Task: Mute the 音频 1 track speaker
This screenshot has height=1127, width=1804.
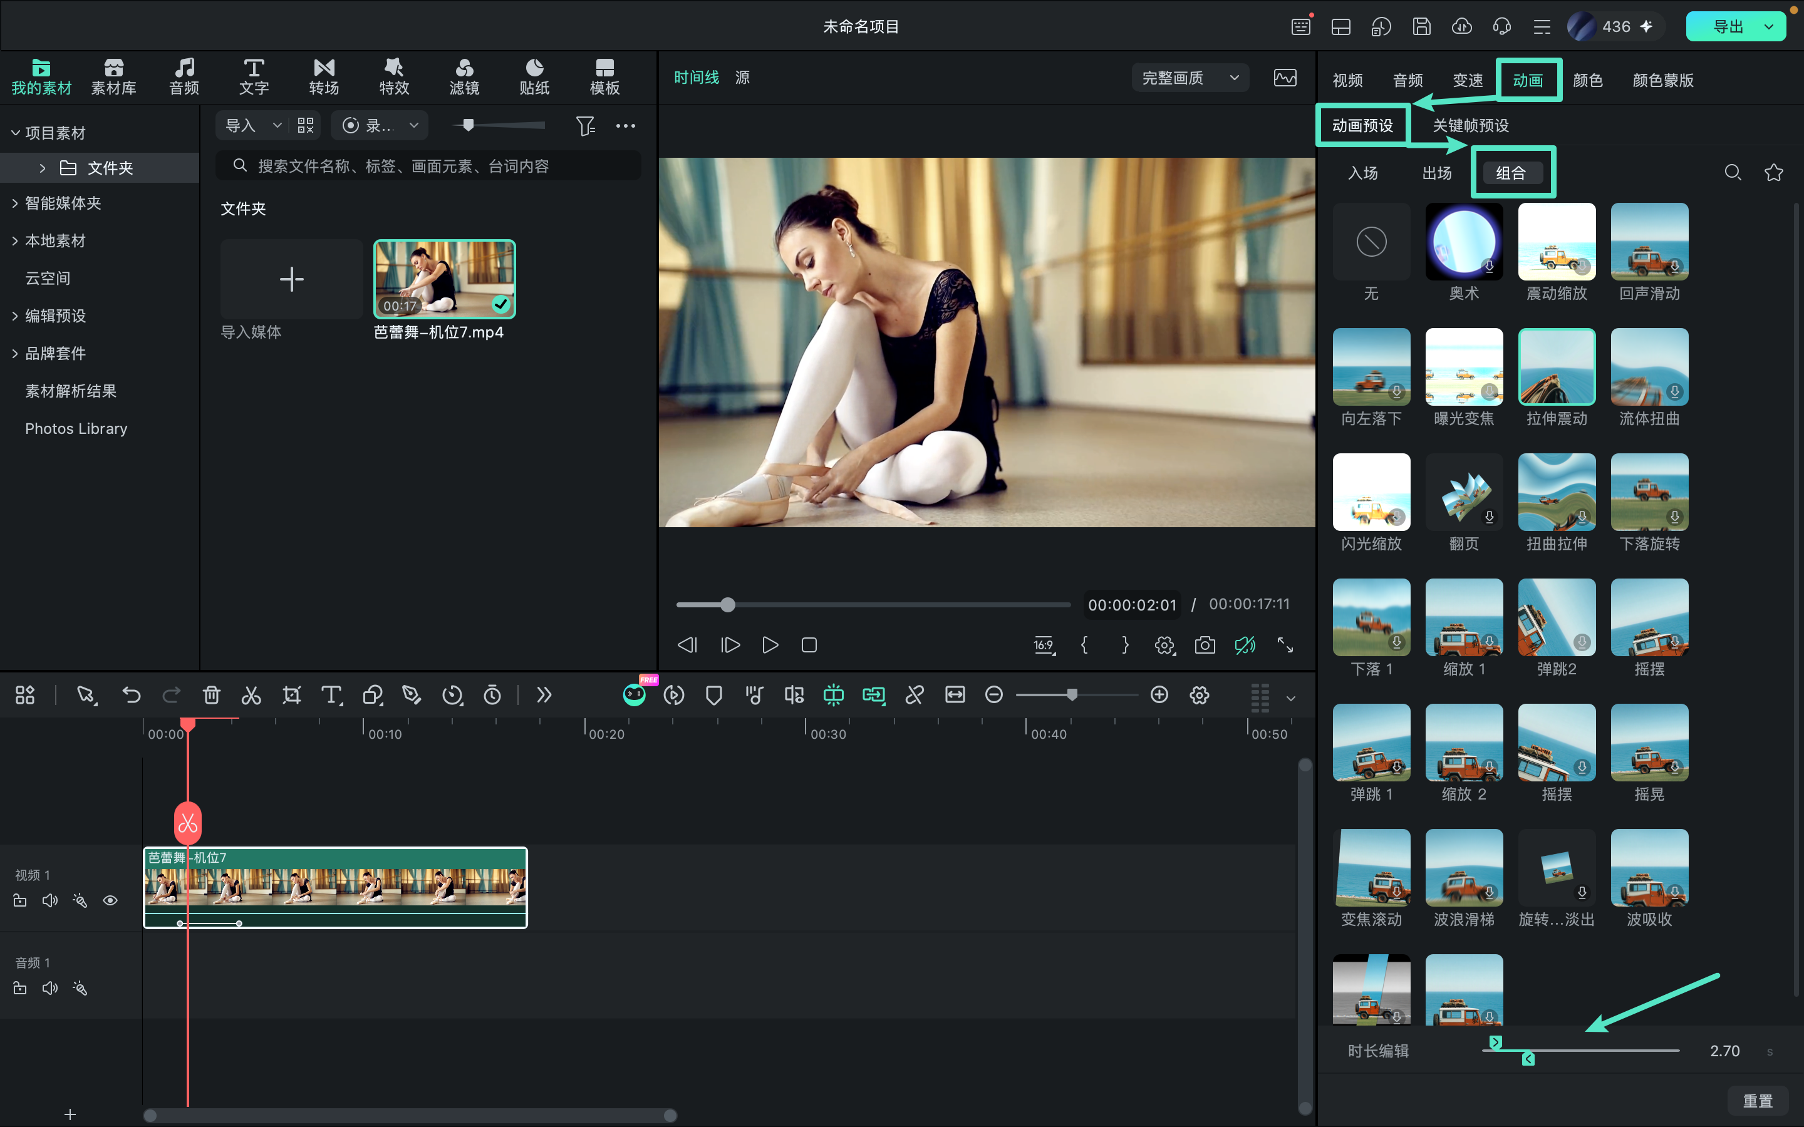Action: (50, 989)
